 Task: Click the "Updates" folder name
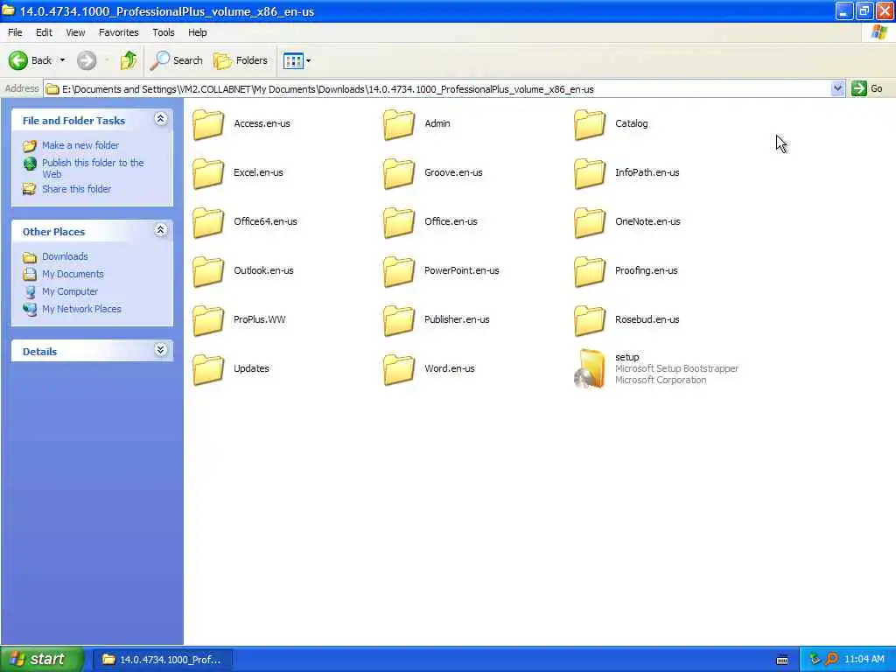click(251, 368)
